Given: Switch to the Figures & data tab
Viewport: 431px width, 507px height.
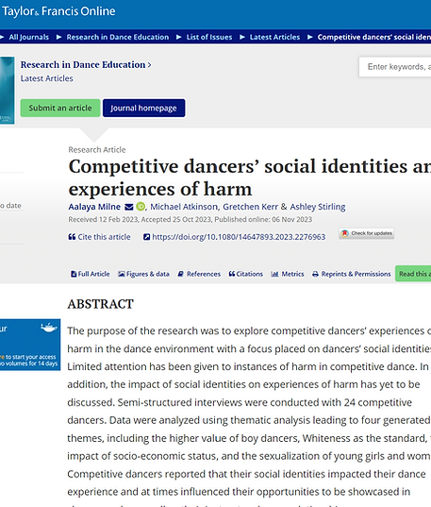Looking at the screenshot, I should click(143, 274).
